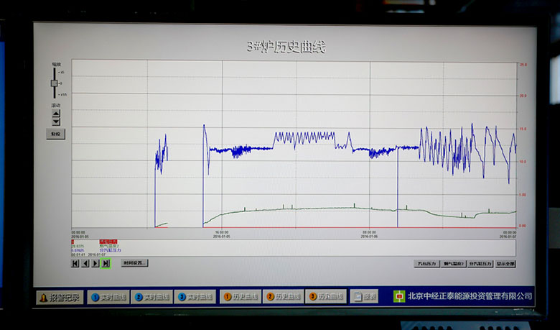560x330 pixels.
Task: Open number 3 实时曲线 real-time curve
Action: click(x=195, y=297)
